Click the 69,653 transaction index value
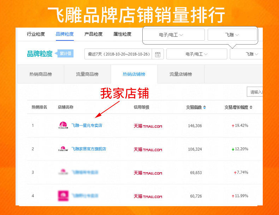The height and width of the screenshot is (215, 279). coord(196,173)
